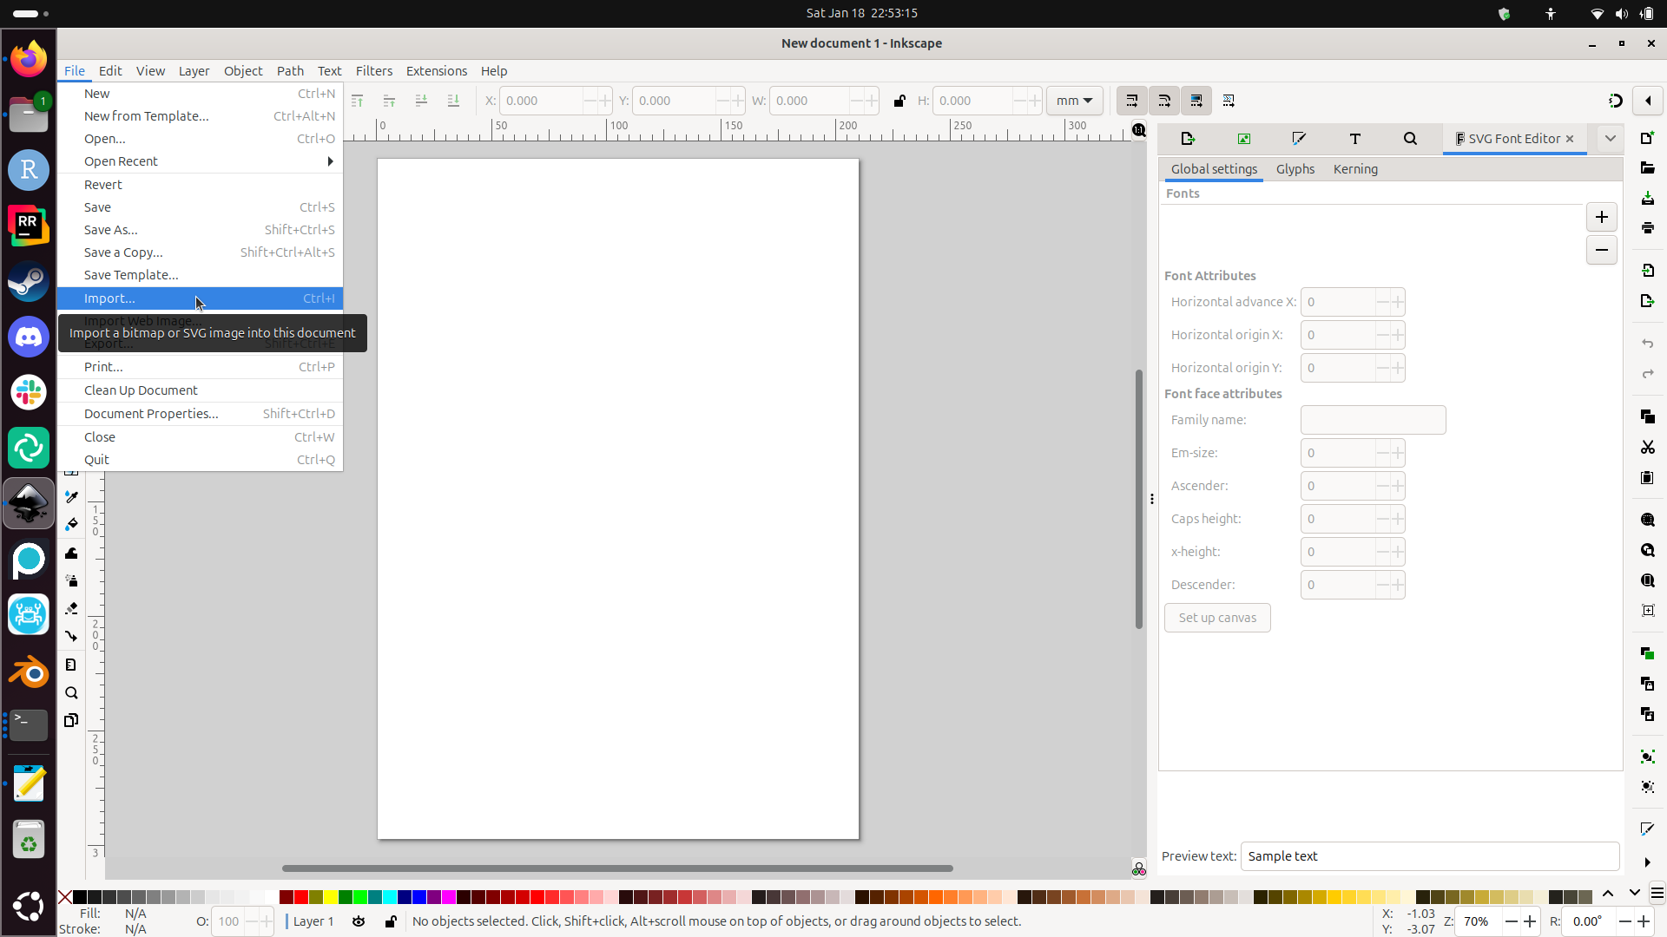Select the Zoom tool in toolbox
This screenshot has height=937, width=1667.
(x=71, y=693)
